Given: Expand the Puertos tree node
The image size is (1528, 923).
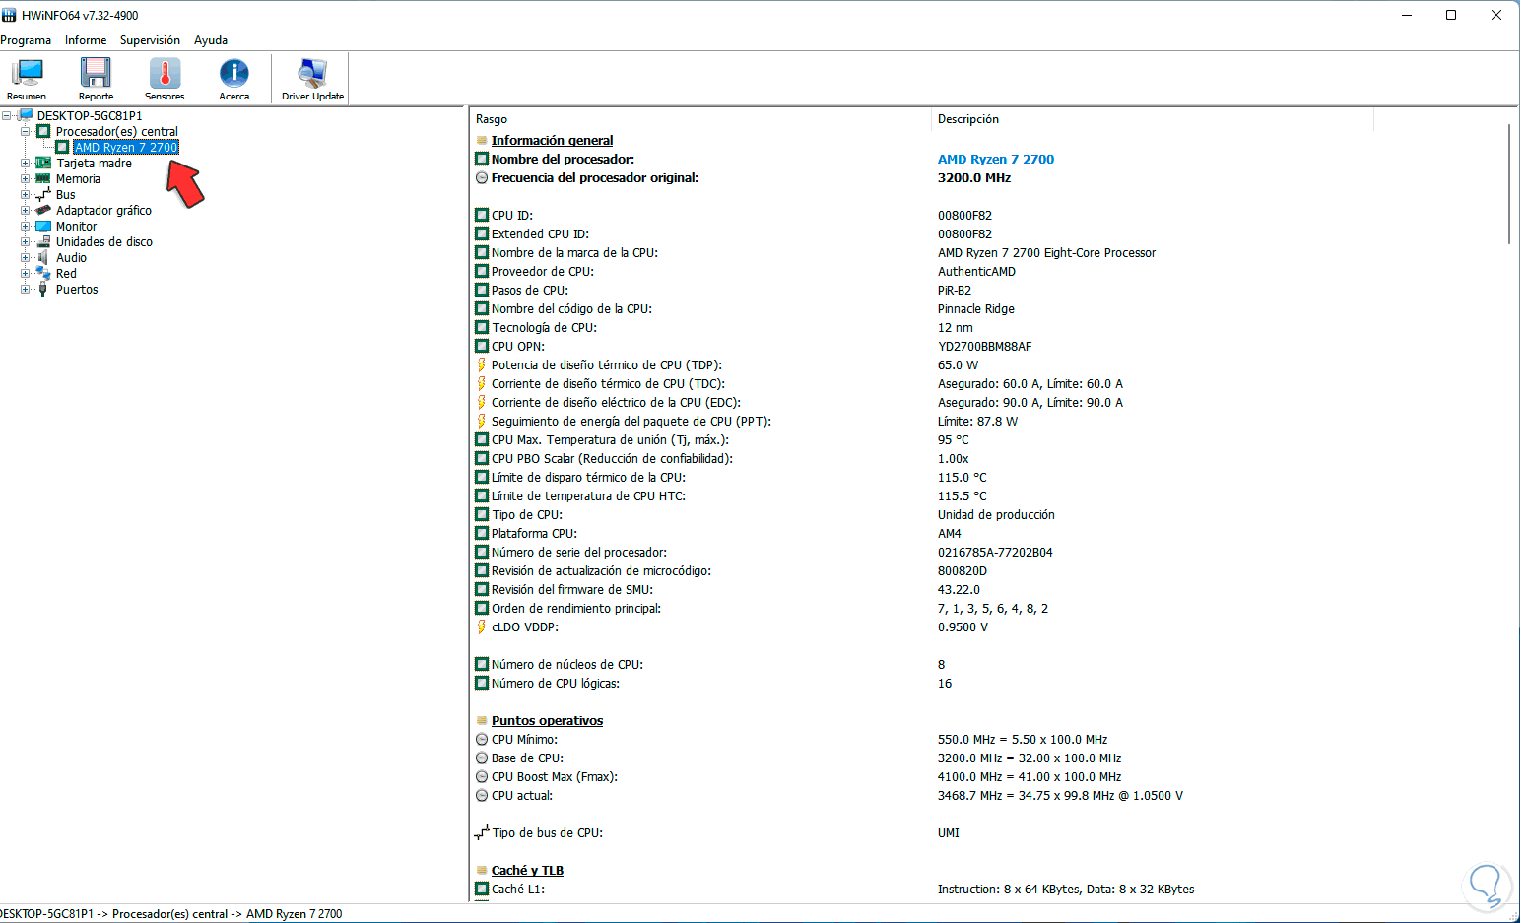Looking at the screenshot, I should tap(26, 289).
